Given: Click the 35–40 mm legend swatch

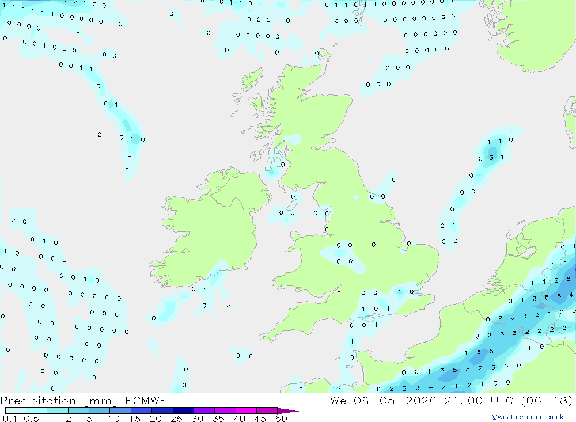Looking at the screenshot, I should 225,410.
